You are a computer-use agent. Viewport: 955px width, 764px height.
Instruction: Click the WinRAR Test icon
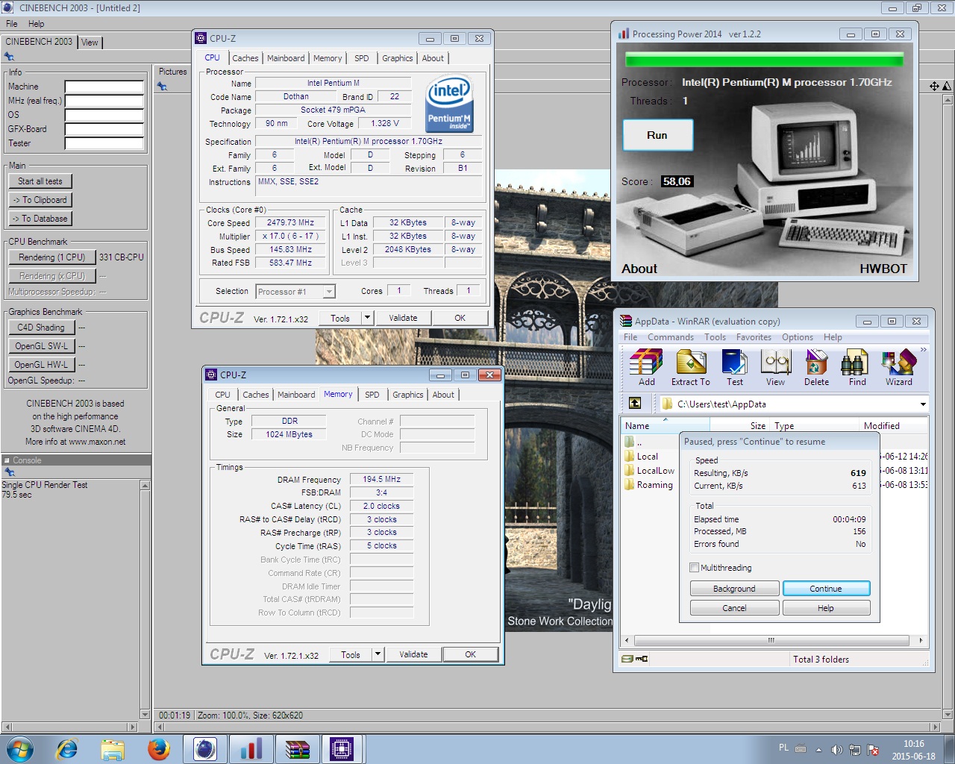(x=735, y=368)
